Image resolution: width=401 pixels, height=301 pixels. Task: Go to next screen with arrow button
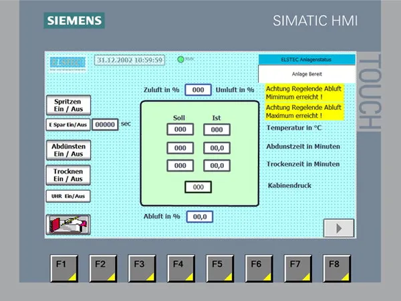coord(339,228)
